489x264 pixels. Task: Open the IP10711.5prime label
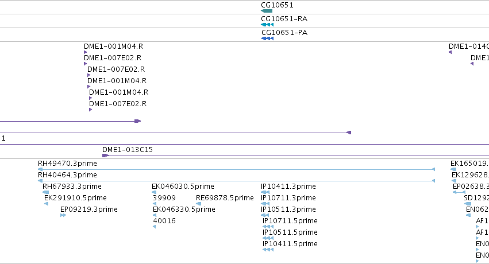[290, 220]
